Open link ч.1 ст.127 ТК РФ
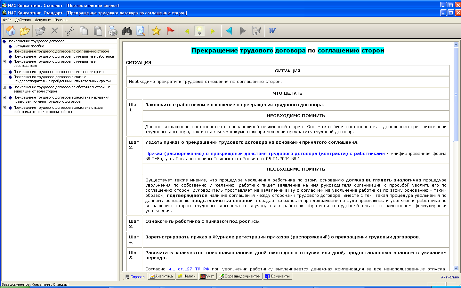 click(189, 269)
